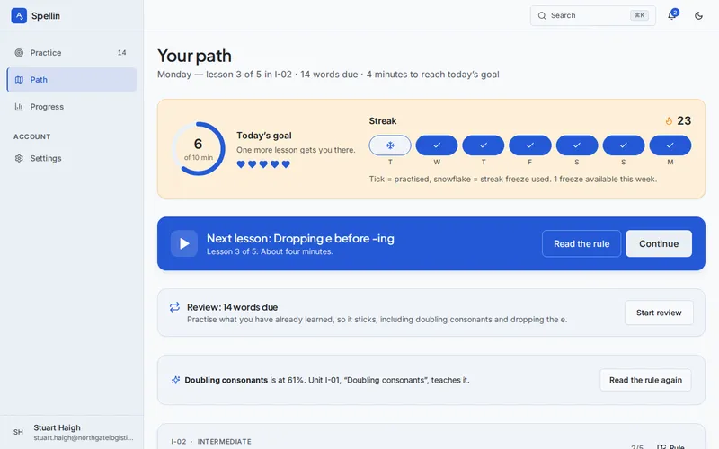The image size is (719, 449).
Task: Toggle dark mode moon icon
Action: click(x=698, y=15)
